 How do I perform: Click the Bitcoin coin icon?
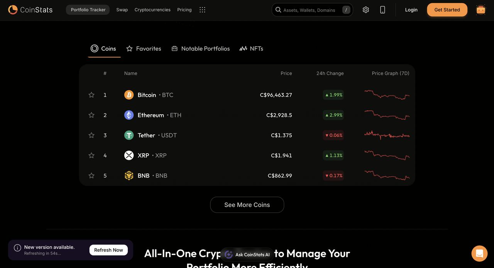[x=129, y=95]
